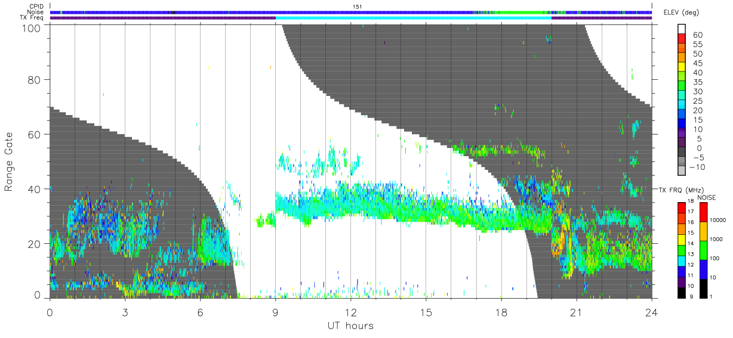Click NOISE scale value 100

716,258
